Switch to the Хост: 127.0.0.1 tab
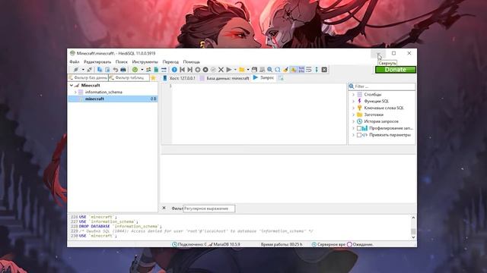The height and width of the screenshot is (273, 487). [180, 78]
